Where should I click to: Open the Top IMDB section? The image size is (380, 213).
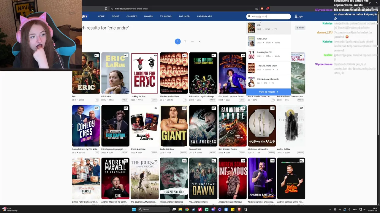pos(184,16)
